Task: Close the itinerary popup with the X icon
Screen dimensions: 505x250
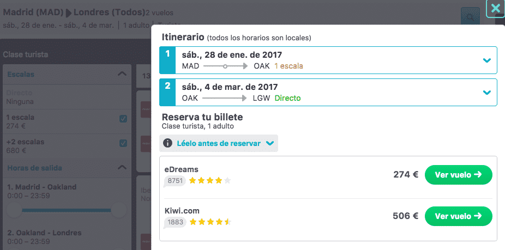Action: click(496, 8)
